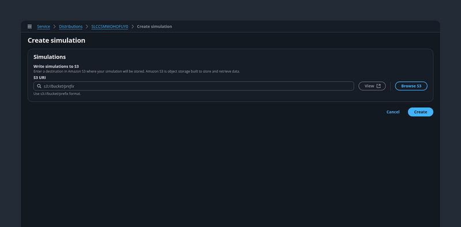Navigate to the Distributions breadcrumb

[70, 27]
